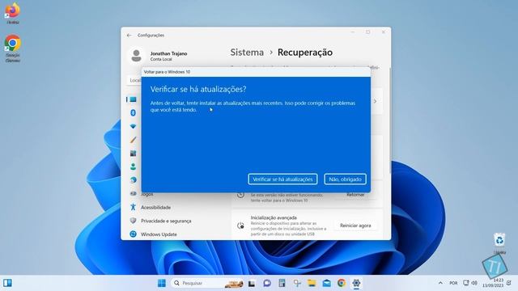This screenshot has width=518, height=291.
Task: Select the network Wi-Fi sidebar icon
Action: tap(133, 126)
